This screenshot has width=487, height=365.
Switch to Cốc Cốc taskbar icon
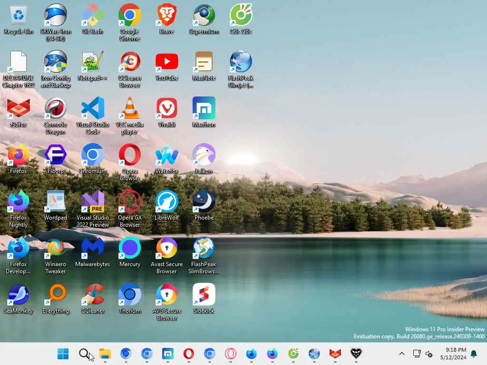[x=293, y=354]
